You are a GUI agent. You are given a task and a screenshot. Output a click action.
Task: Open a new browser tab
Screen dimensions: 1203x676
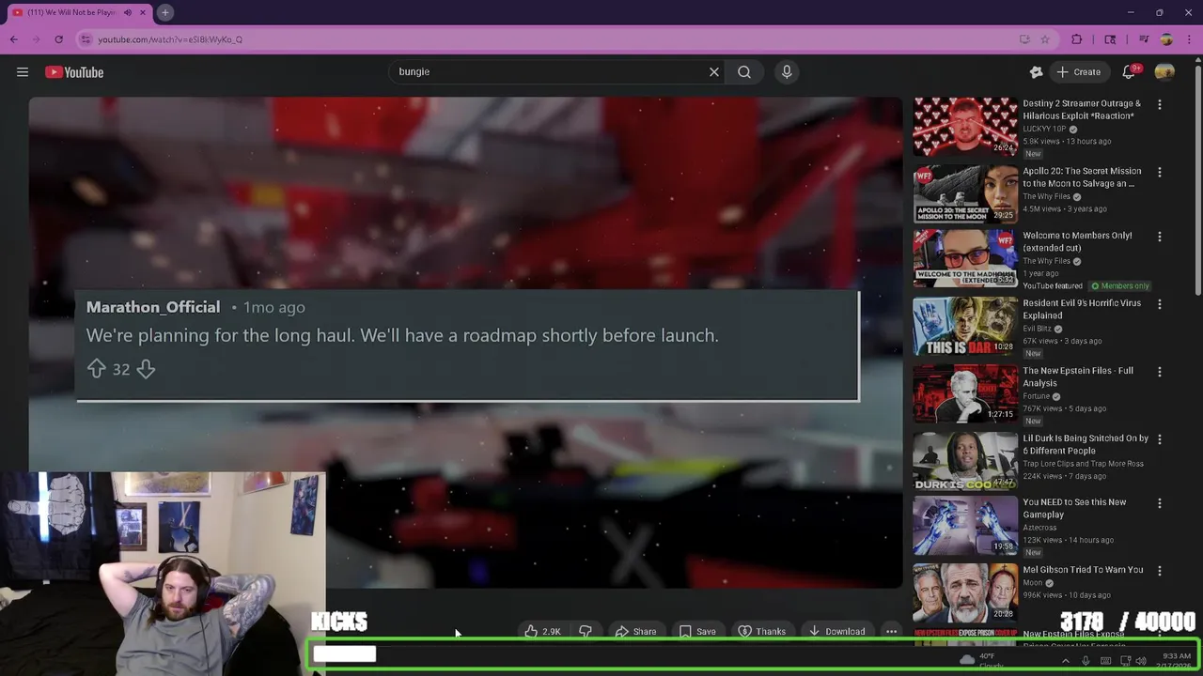click(164, 12)
